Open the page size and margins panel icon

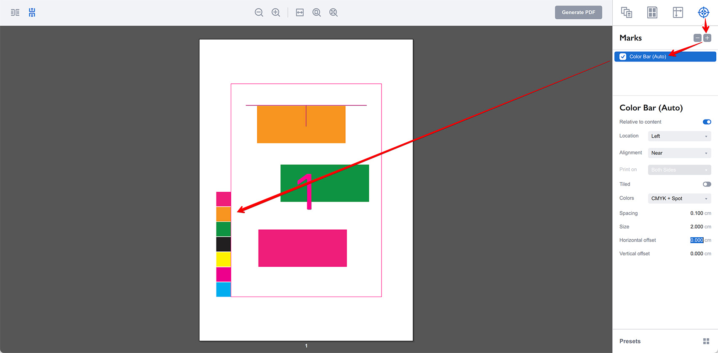pyautogui.click(x=678, y=13)
